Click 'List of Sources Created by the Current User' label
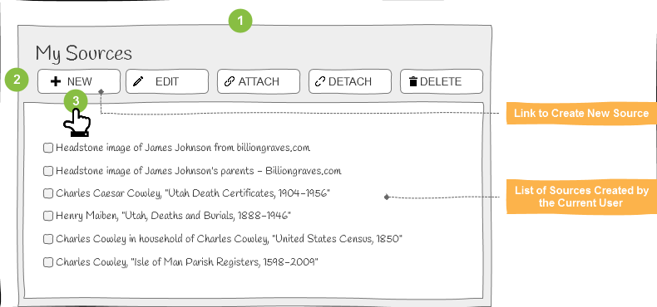This screenshot has width=657, height=307. coord(581,197)
